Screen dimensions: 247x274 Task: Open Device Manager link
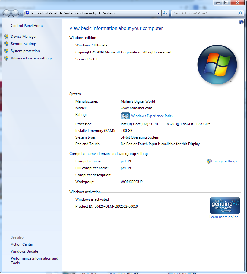[x=24, y=36]
